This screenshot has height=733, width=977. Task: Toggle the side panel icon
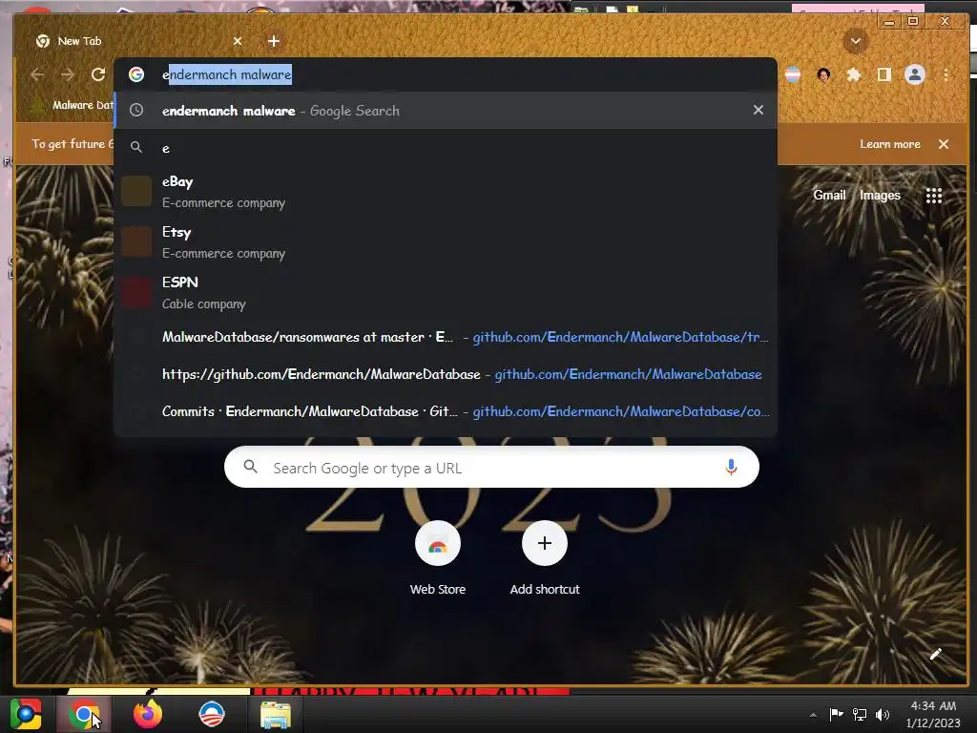(883, 74)
